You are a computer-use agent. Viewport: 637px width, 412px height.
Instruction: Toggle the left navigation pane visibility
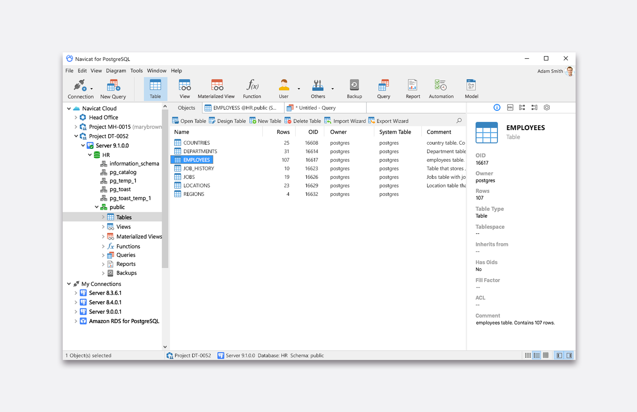(x=559, y=355)
